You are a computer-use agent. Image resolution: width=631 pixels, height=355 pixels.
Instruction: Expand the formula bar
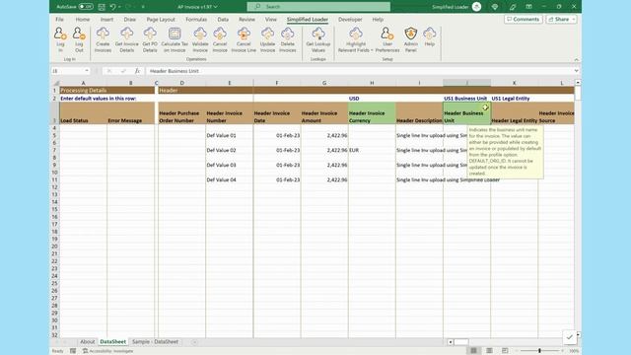coord(576,71)
